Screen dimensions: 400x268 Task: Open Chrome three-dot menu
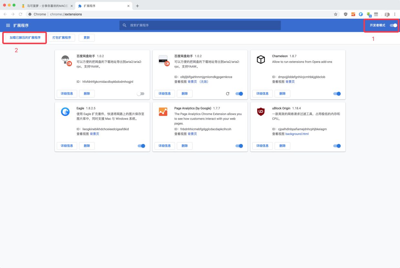pyautogui.click(x=395, y=14)
